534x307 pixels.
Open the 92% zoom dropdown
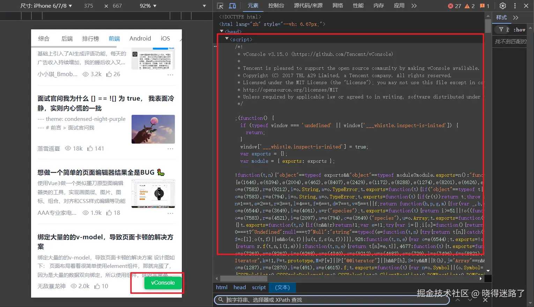[148, 6]
